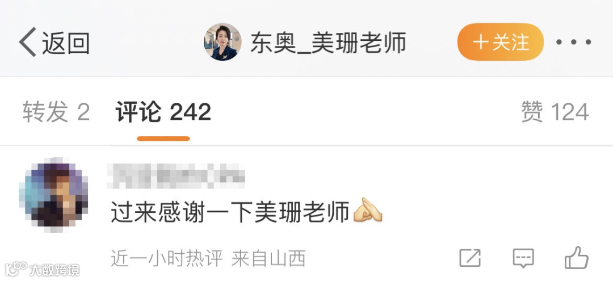Click the blurred commenter username
Viewport: 613px width, 281px height.
click(176, 176)
